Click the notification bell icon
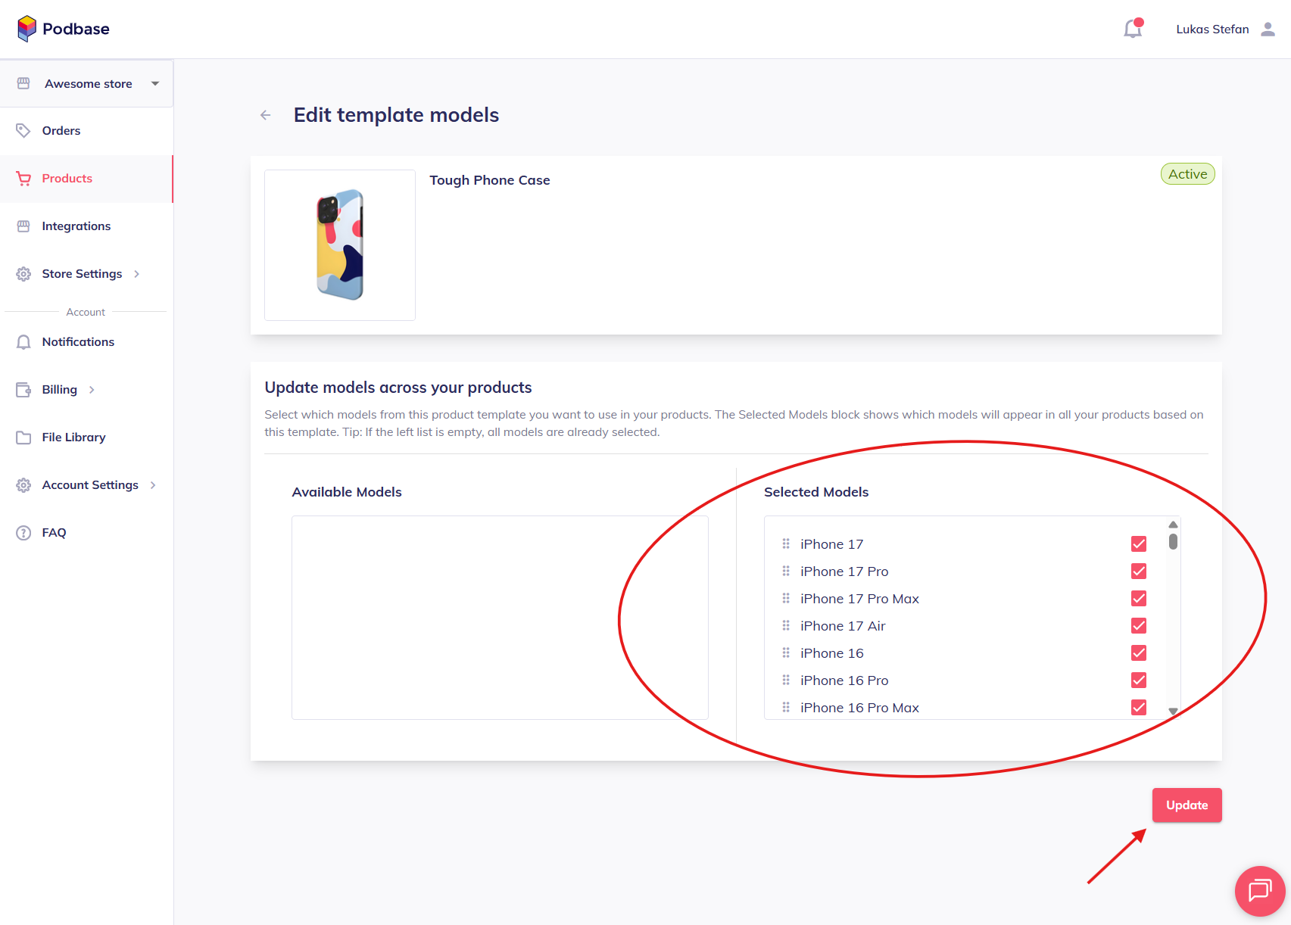Image resolution: width=1291 pixels, height=925 pixels. [x=1132, y=30]
